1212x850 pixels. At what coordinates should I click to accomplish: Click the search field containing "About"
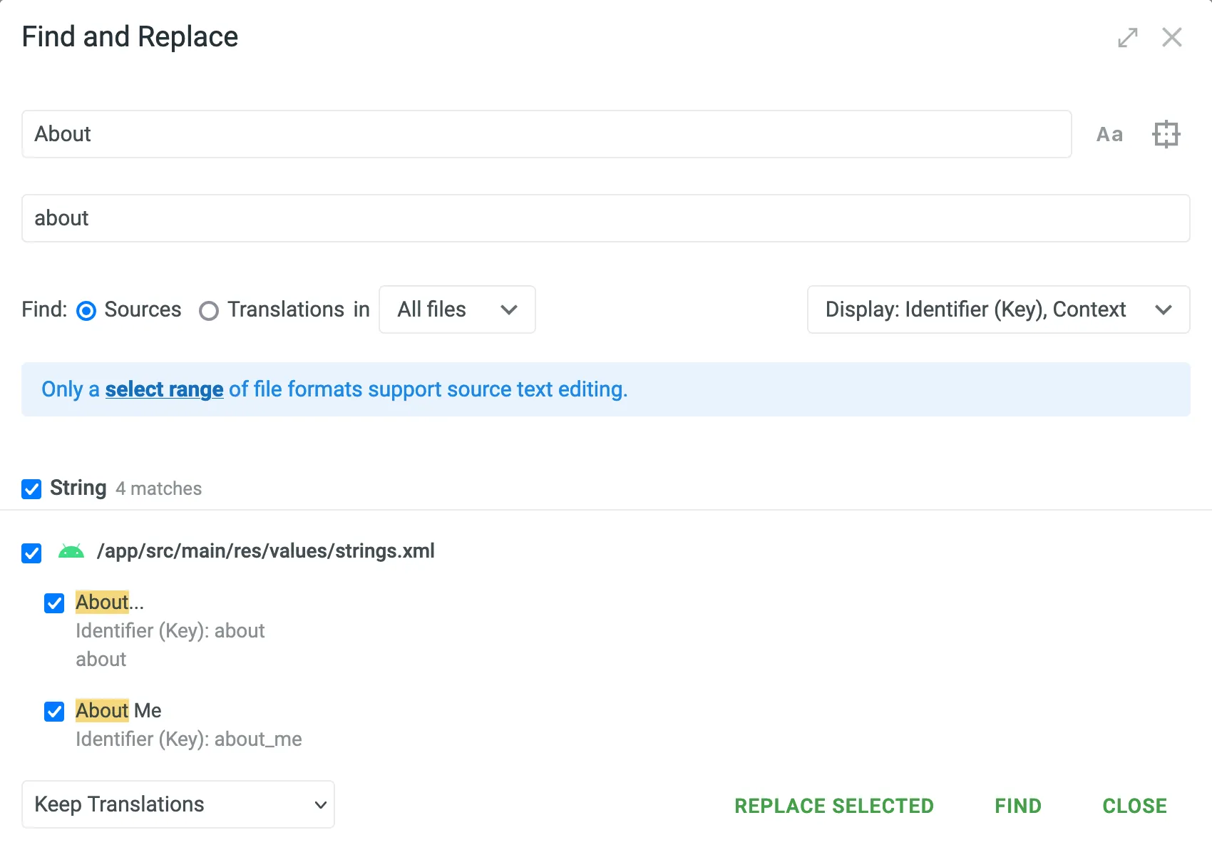tap(546, 134)
